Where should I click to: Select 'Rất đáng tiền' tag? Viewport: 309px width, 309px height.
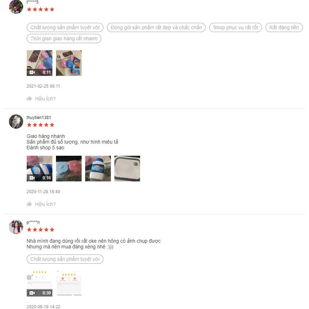tap(284, 27)
